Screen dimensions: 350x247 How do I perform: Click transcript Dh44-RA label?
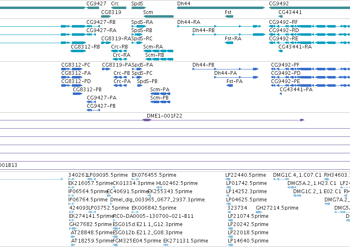pos(189,22)
